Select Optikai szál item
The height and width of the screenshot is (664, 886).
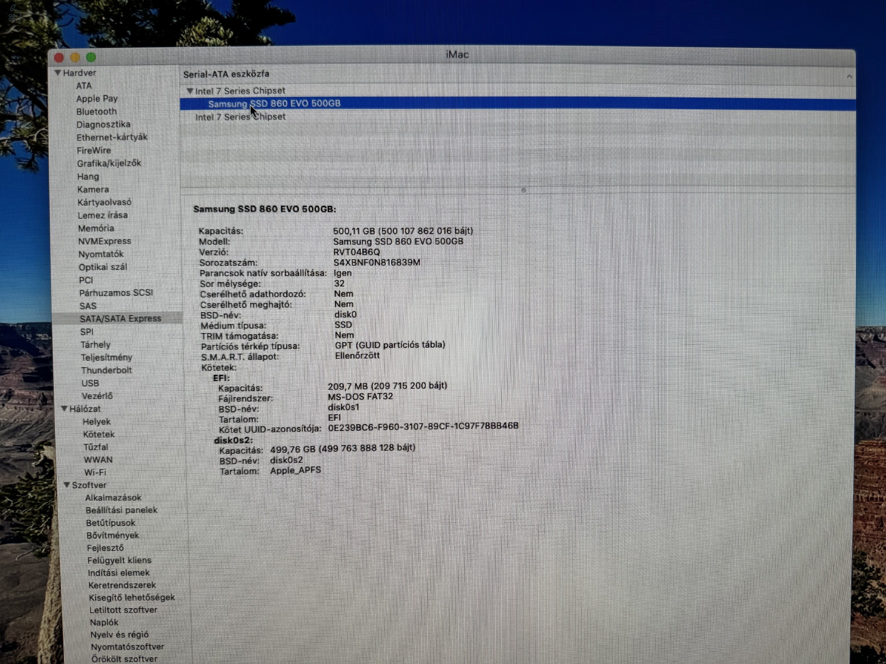(x=103, y=267)
